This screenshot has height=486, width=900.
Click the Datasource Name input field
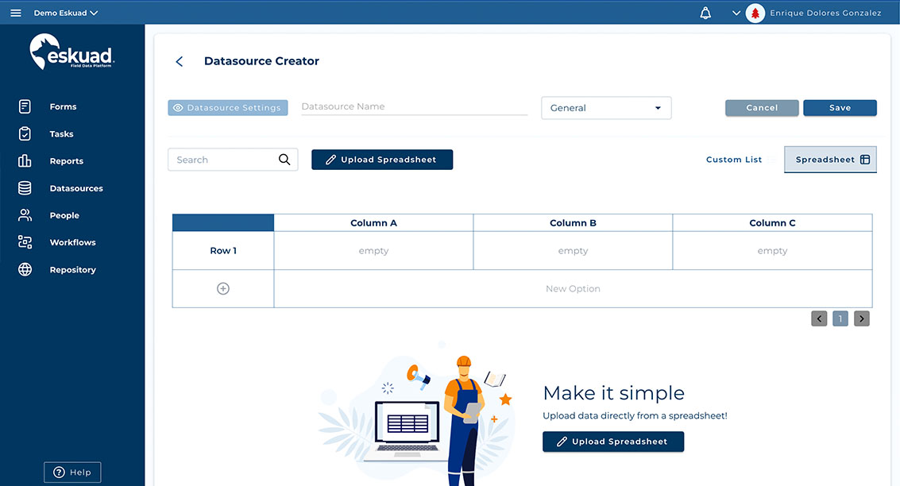(x=414, y=106)
